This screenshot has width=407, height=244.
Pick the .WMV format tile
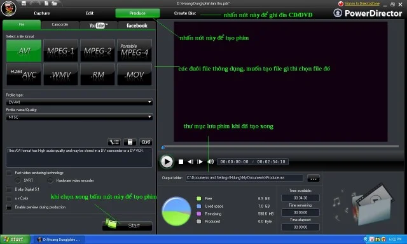(61, 75)
